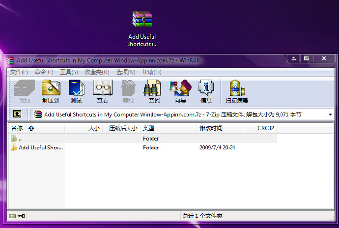The height and width of the screenshot is (228, 339).
Task: Click the grayed-out 删除 (Delete) toolbar icon
Action: coord(128,91)
